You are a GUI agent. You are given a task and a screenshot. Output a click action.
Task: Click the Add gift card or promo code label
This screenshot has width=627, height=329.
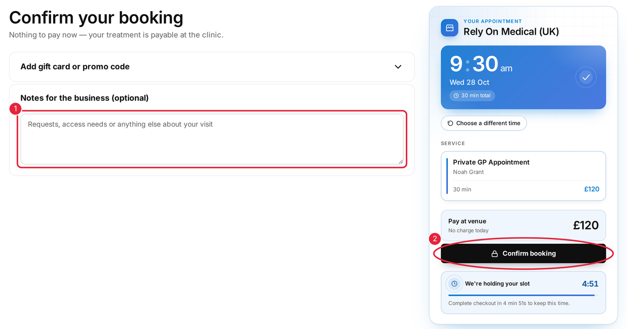[x=75, y=67]
